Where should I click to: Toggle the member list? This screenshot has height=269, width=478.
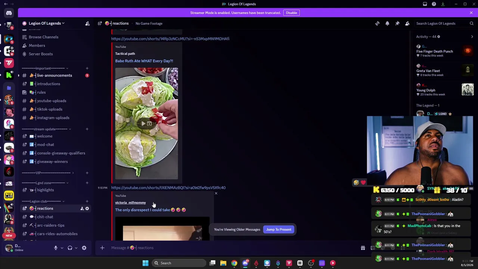click(407, 24)
